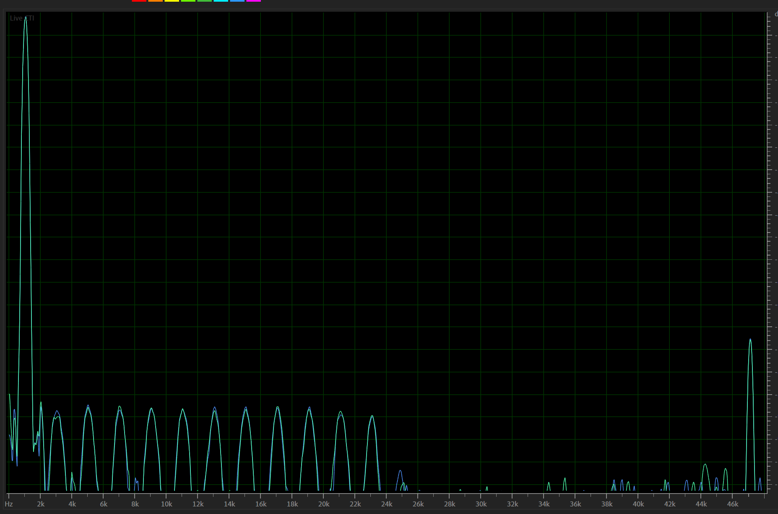Click the "24k" frequency axis label
778x514 pixels.
pyautogui.click(x=387, y=504)
